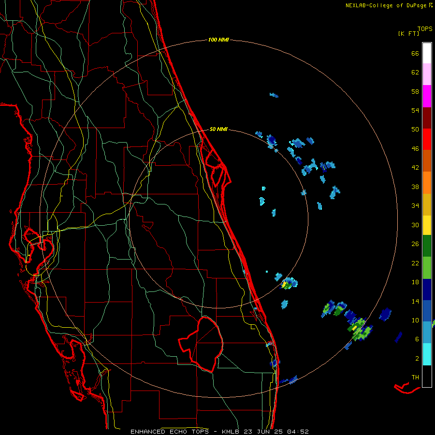Click the legend value 66

[415, 53]
